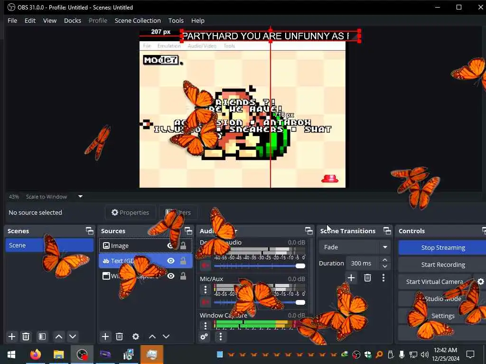Move source up in Sources list
The width and height of the screenshot is (486, 364).
[152, 337]
